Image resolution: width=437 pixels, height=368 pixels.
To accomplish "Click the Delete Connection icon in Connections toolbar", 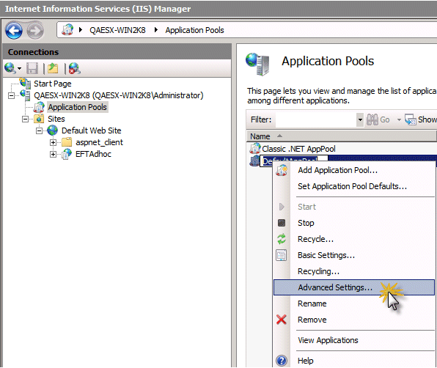I will click(x=74, y=68).
